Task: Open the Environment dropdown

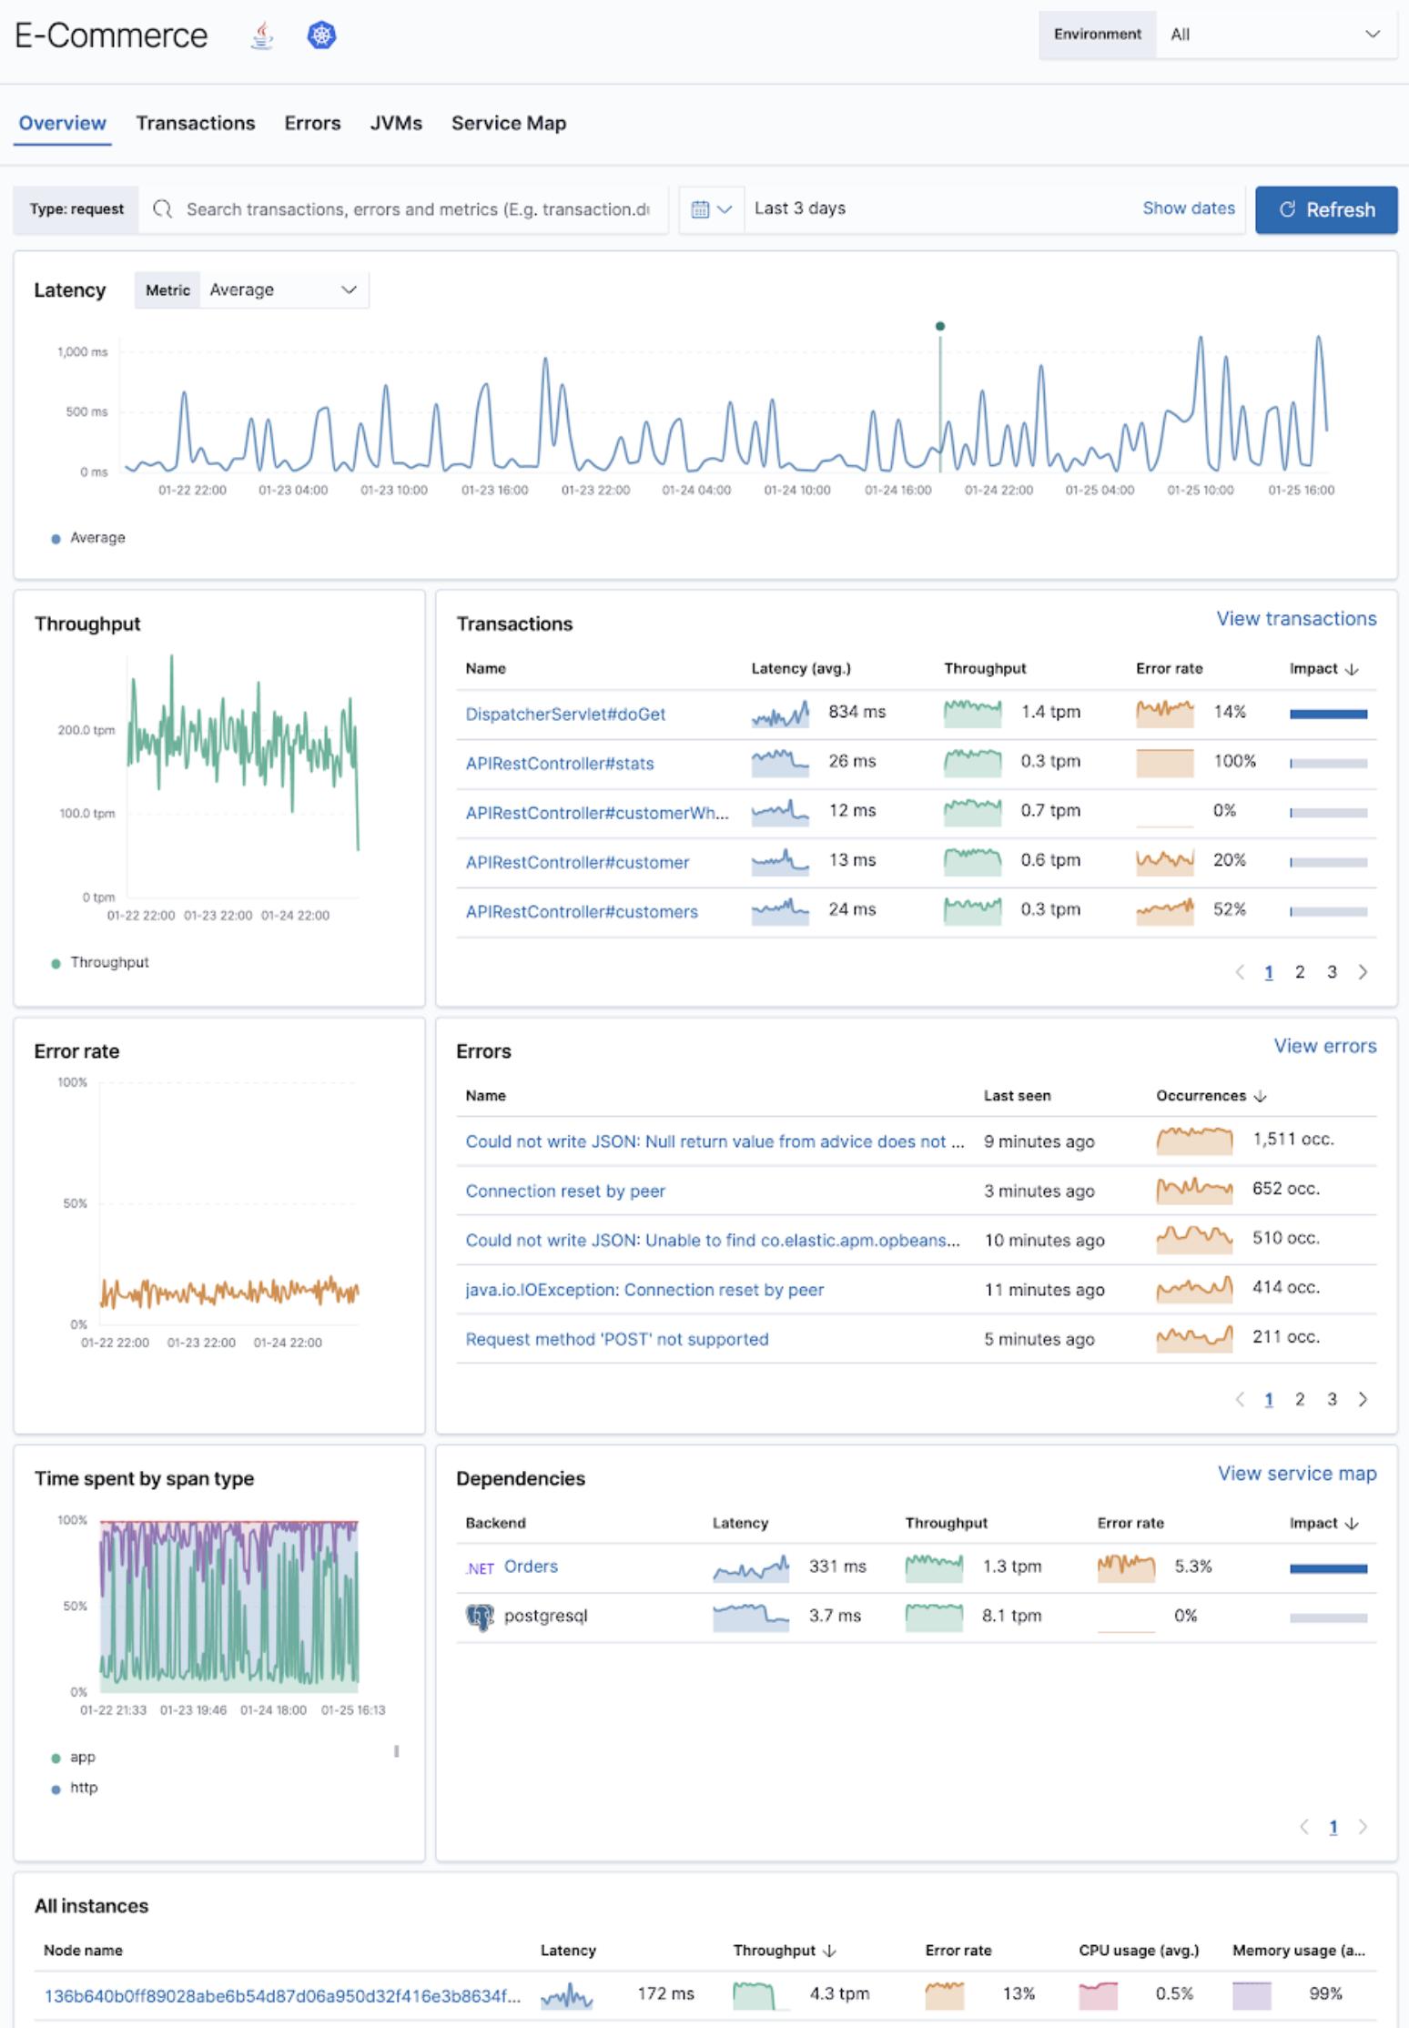Action: (1274, 35)
